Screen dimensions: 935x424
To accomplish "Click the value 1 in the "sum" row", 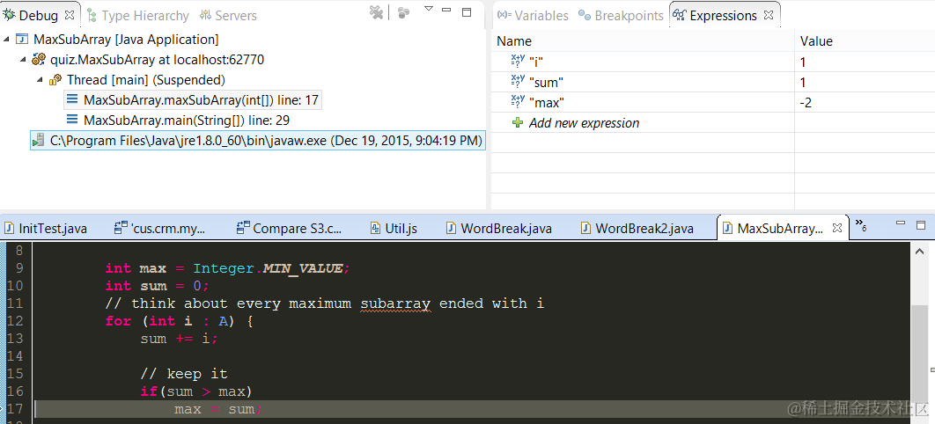I will (x=803, y=82).
